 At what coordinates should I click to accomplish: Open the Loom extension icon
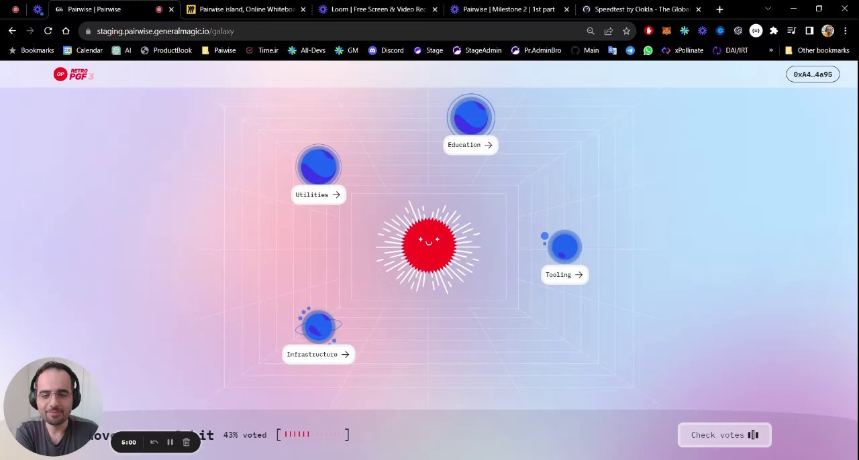coord(702,31)
